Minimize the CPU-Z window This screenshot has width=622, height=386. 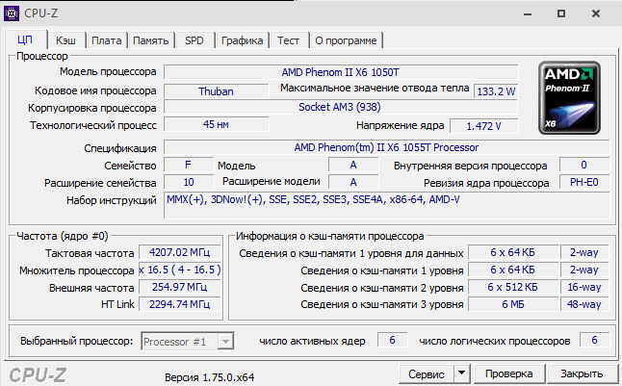[x=528, y=13]
